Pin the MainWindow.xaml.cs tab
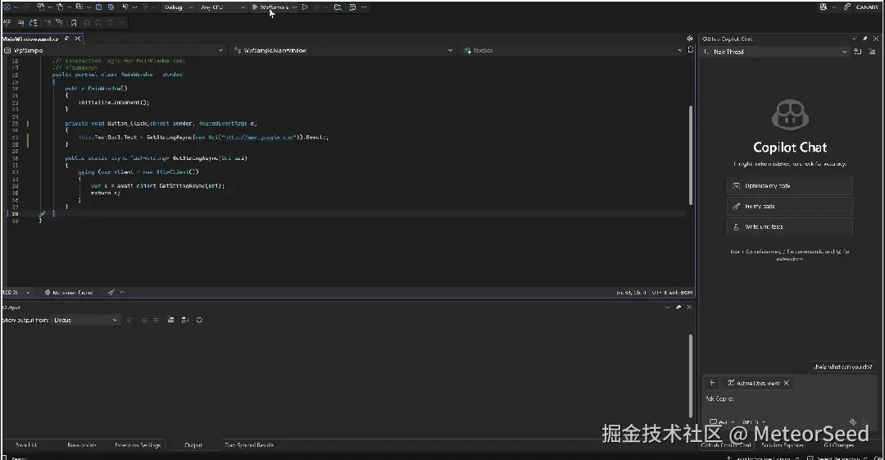 click(66, 39)
